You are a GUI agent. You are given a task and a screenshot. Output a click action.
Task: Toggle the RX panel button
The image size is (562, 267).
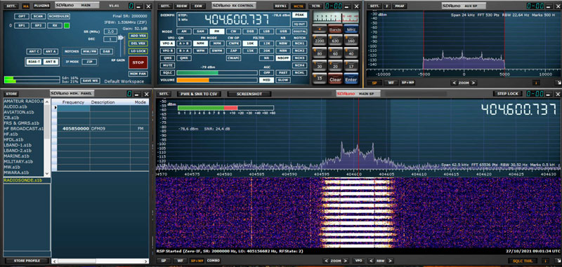click(x=55, y=26)
